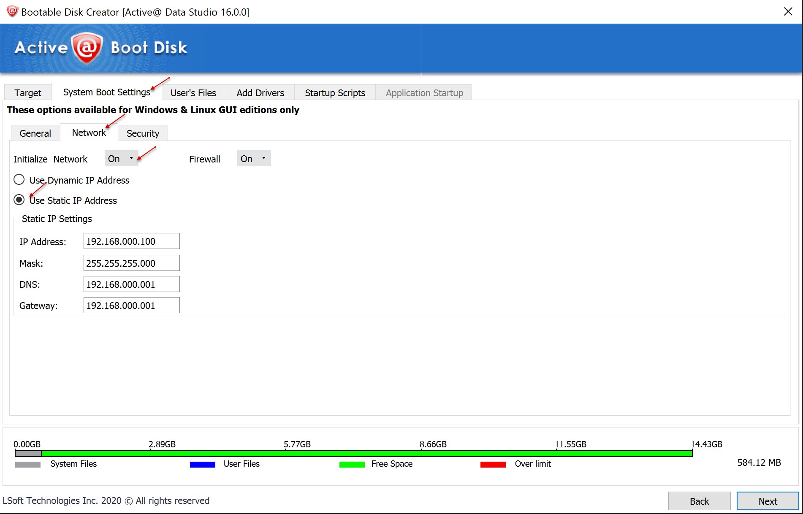Click the Gateway input field
This screenshot has width=803, height=514.
pos(131,305)
